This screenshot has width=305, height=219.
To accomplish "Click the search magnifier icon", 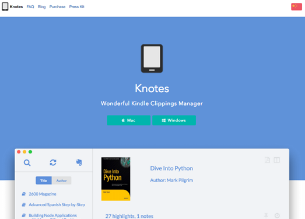I will tap(27, 162).
